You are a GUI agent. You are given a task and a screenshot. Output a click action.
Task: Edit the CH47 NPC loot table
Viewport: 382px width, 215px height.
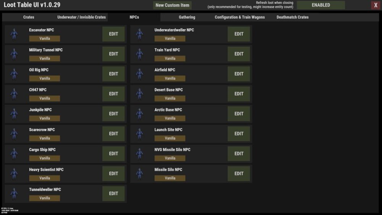(x=113, y=94)
